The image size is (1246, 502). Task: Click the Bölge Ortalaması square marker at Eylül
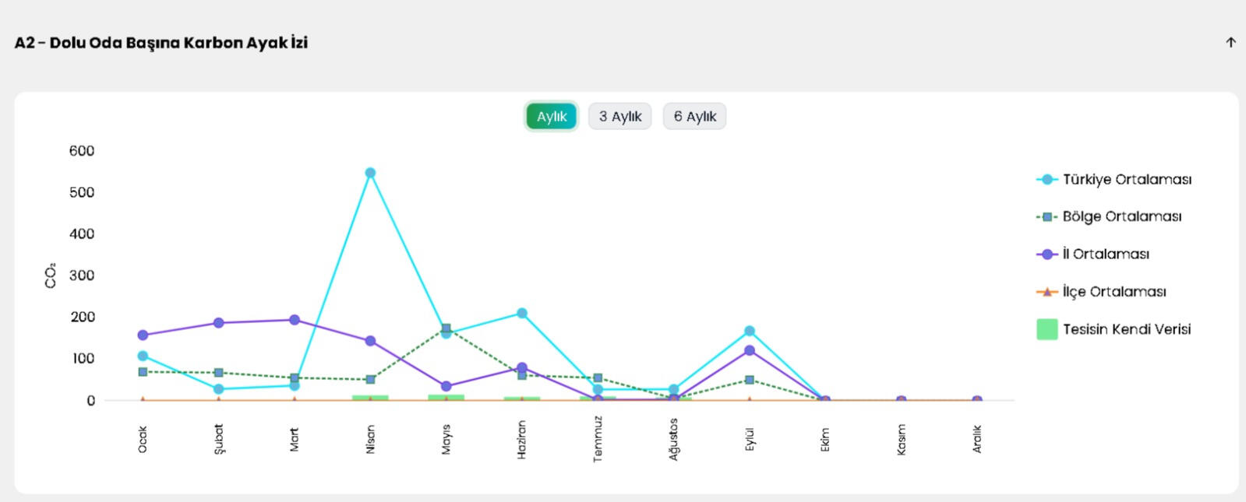tap(750, 380)
